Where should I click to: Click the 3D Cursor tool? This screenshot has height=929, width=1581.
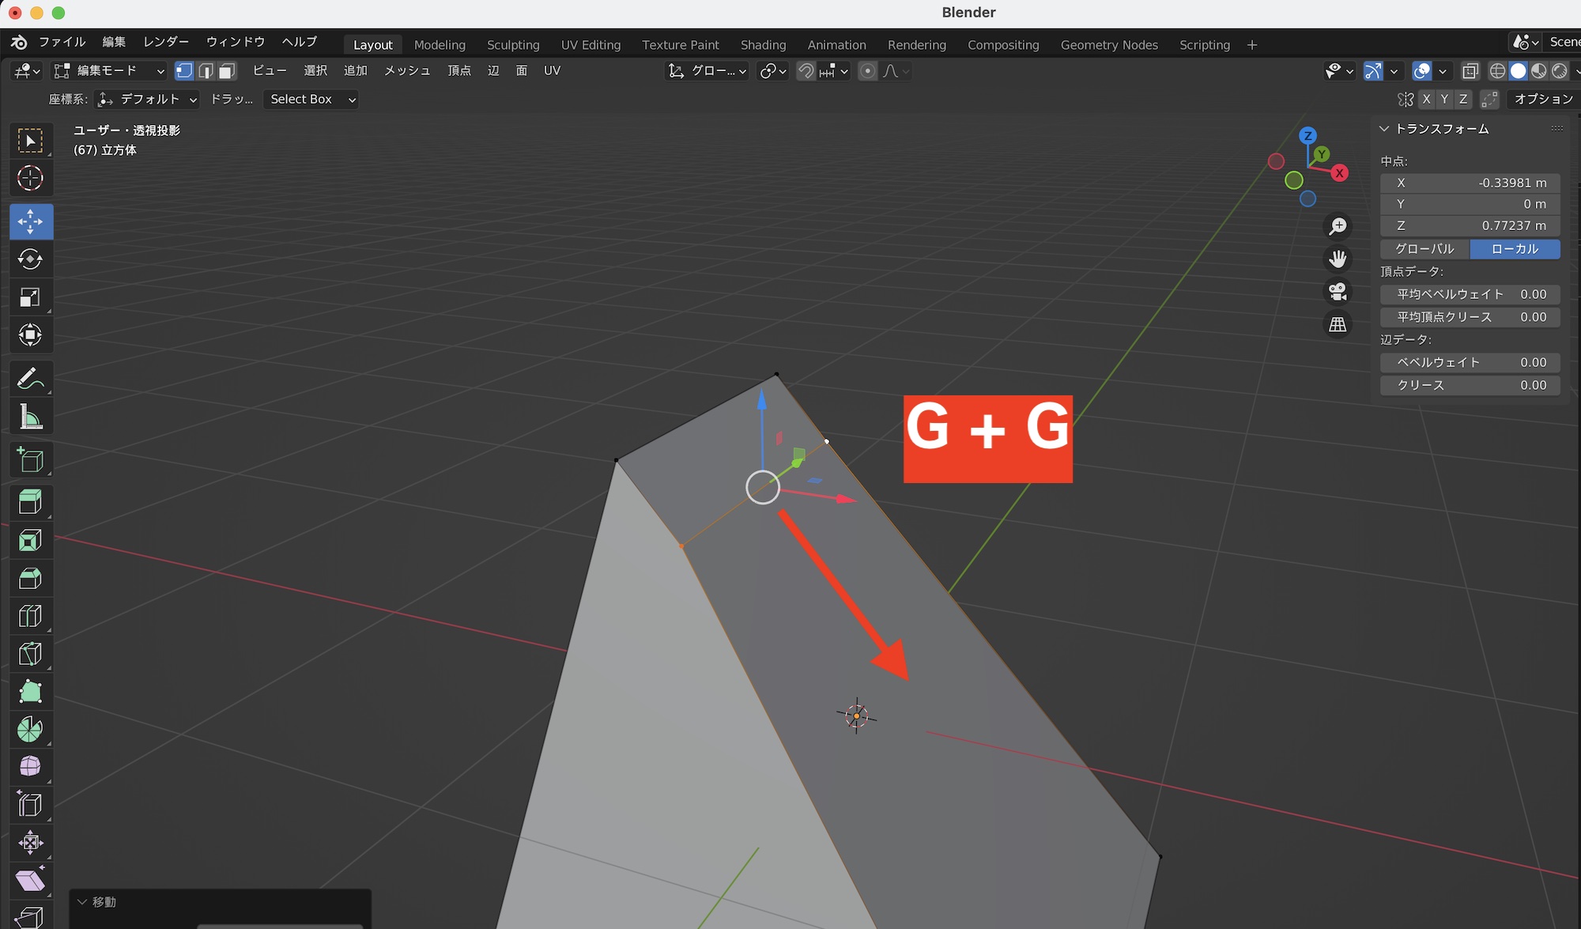30,179
